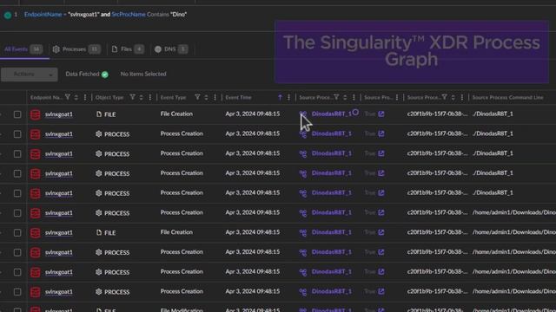Click c20f1b9b storyline ID in ./DinodasR8T_1 File Creation row
Viewport: 556px width, 312px height.
[437, 114]
